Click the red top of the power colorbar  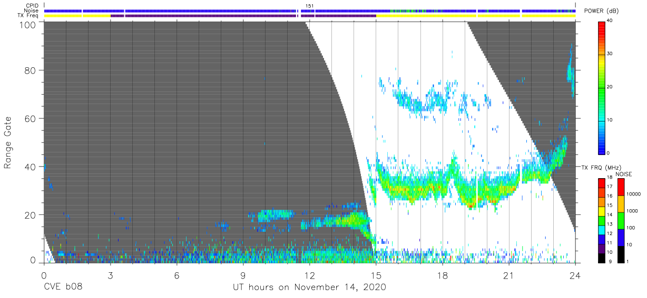601,25
